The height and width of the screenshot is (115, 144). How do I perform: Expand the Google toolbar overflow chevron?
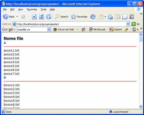pos(141,28)
